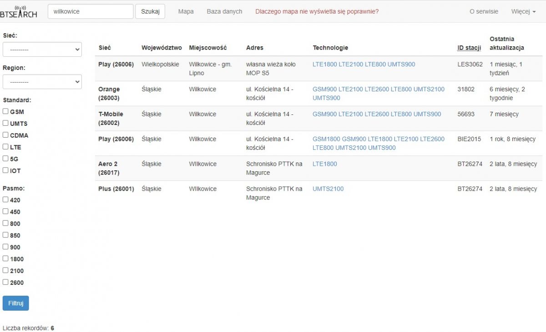Click the ID stacji column header

469,48
